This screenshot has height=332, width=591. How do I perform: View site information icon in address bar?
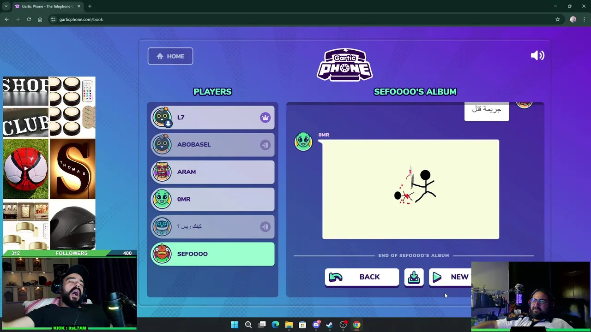point(54,19)
